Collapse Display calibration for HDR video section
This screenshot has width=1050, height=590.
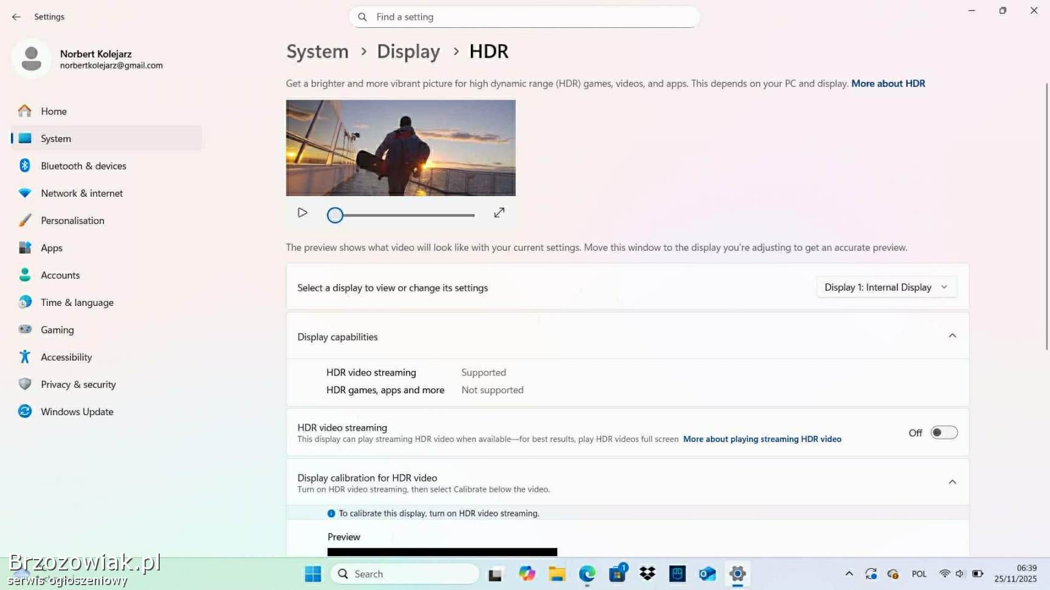coord(952,483)
